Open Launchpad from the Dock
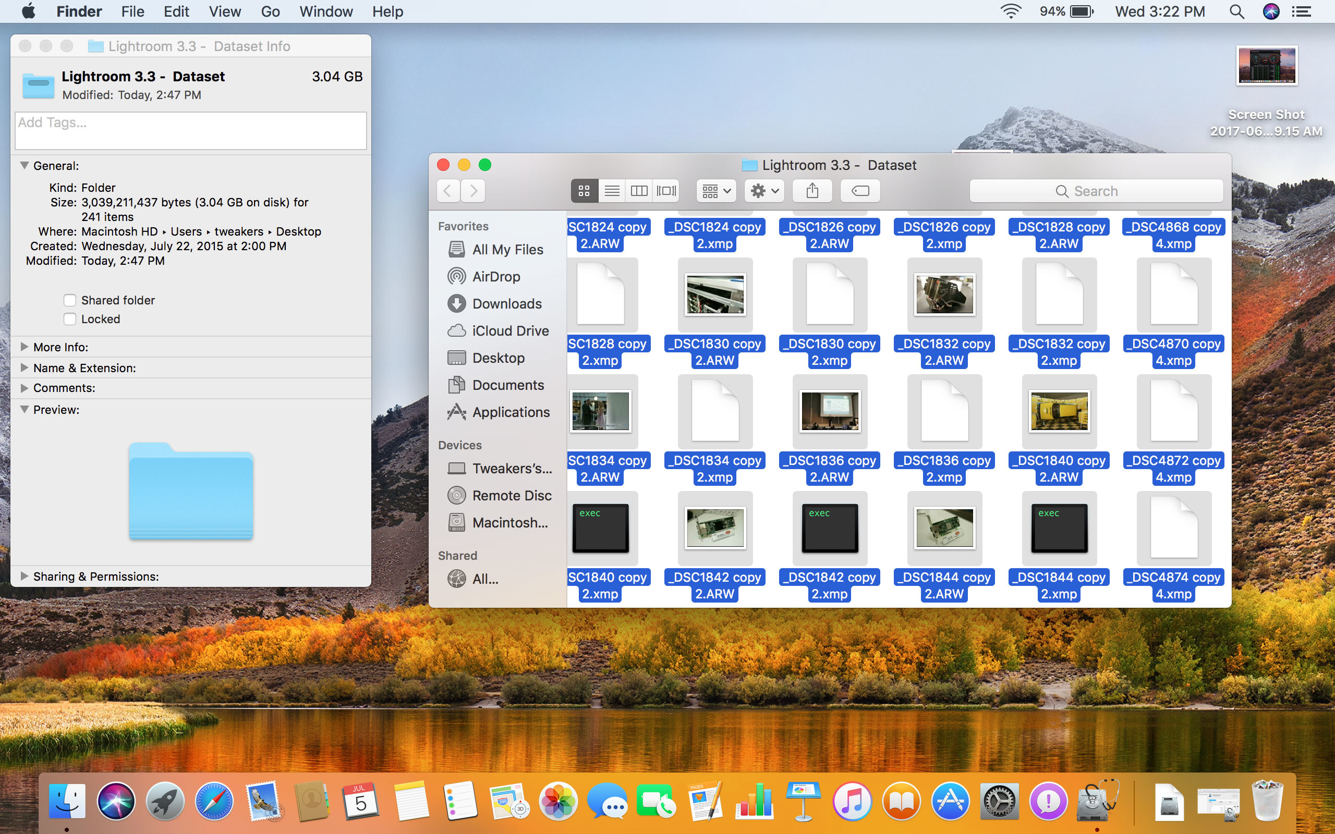Viewport: 1335px width, 834px height. pos(165,801)
